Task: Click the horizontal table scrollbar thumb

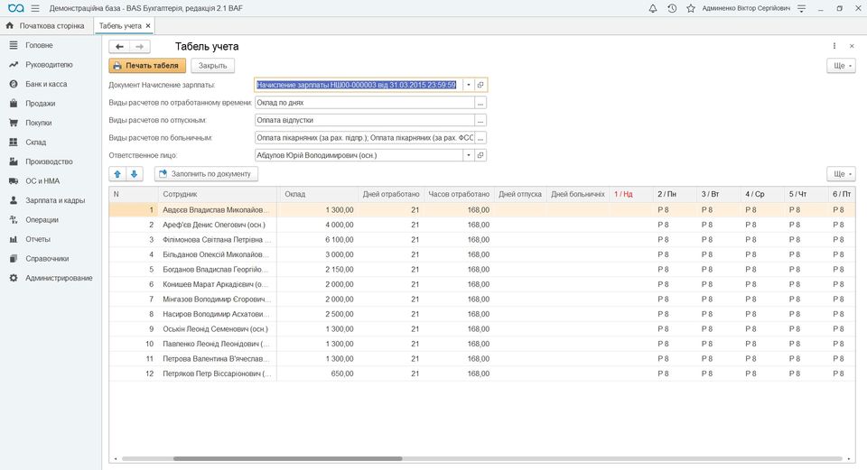Action: point(287,458)
